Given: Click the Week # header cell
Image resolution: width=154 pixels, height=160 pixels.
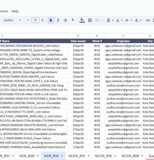Looking at the screenshot, I should [x=97, y=41].
